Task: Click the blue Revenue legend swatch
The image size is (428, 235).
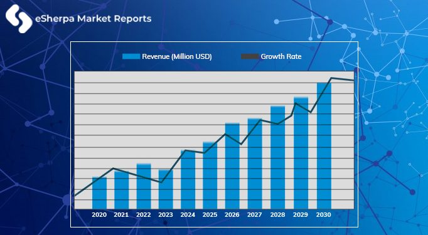Action: tap(131, 56)
